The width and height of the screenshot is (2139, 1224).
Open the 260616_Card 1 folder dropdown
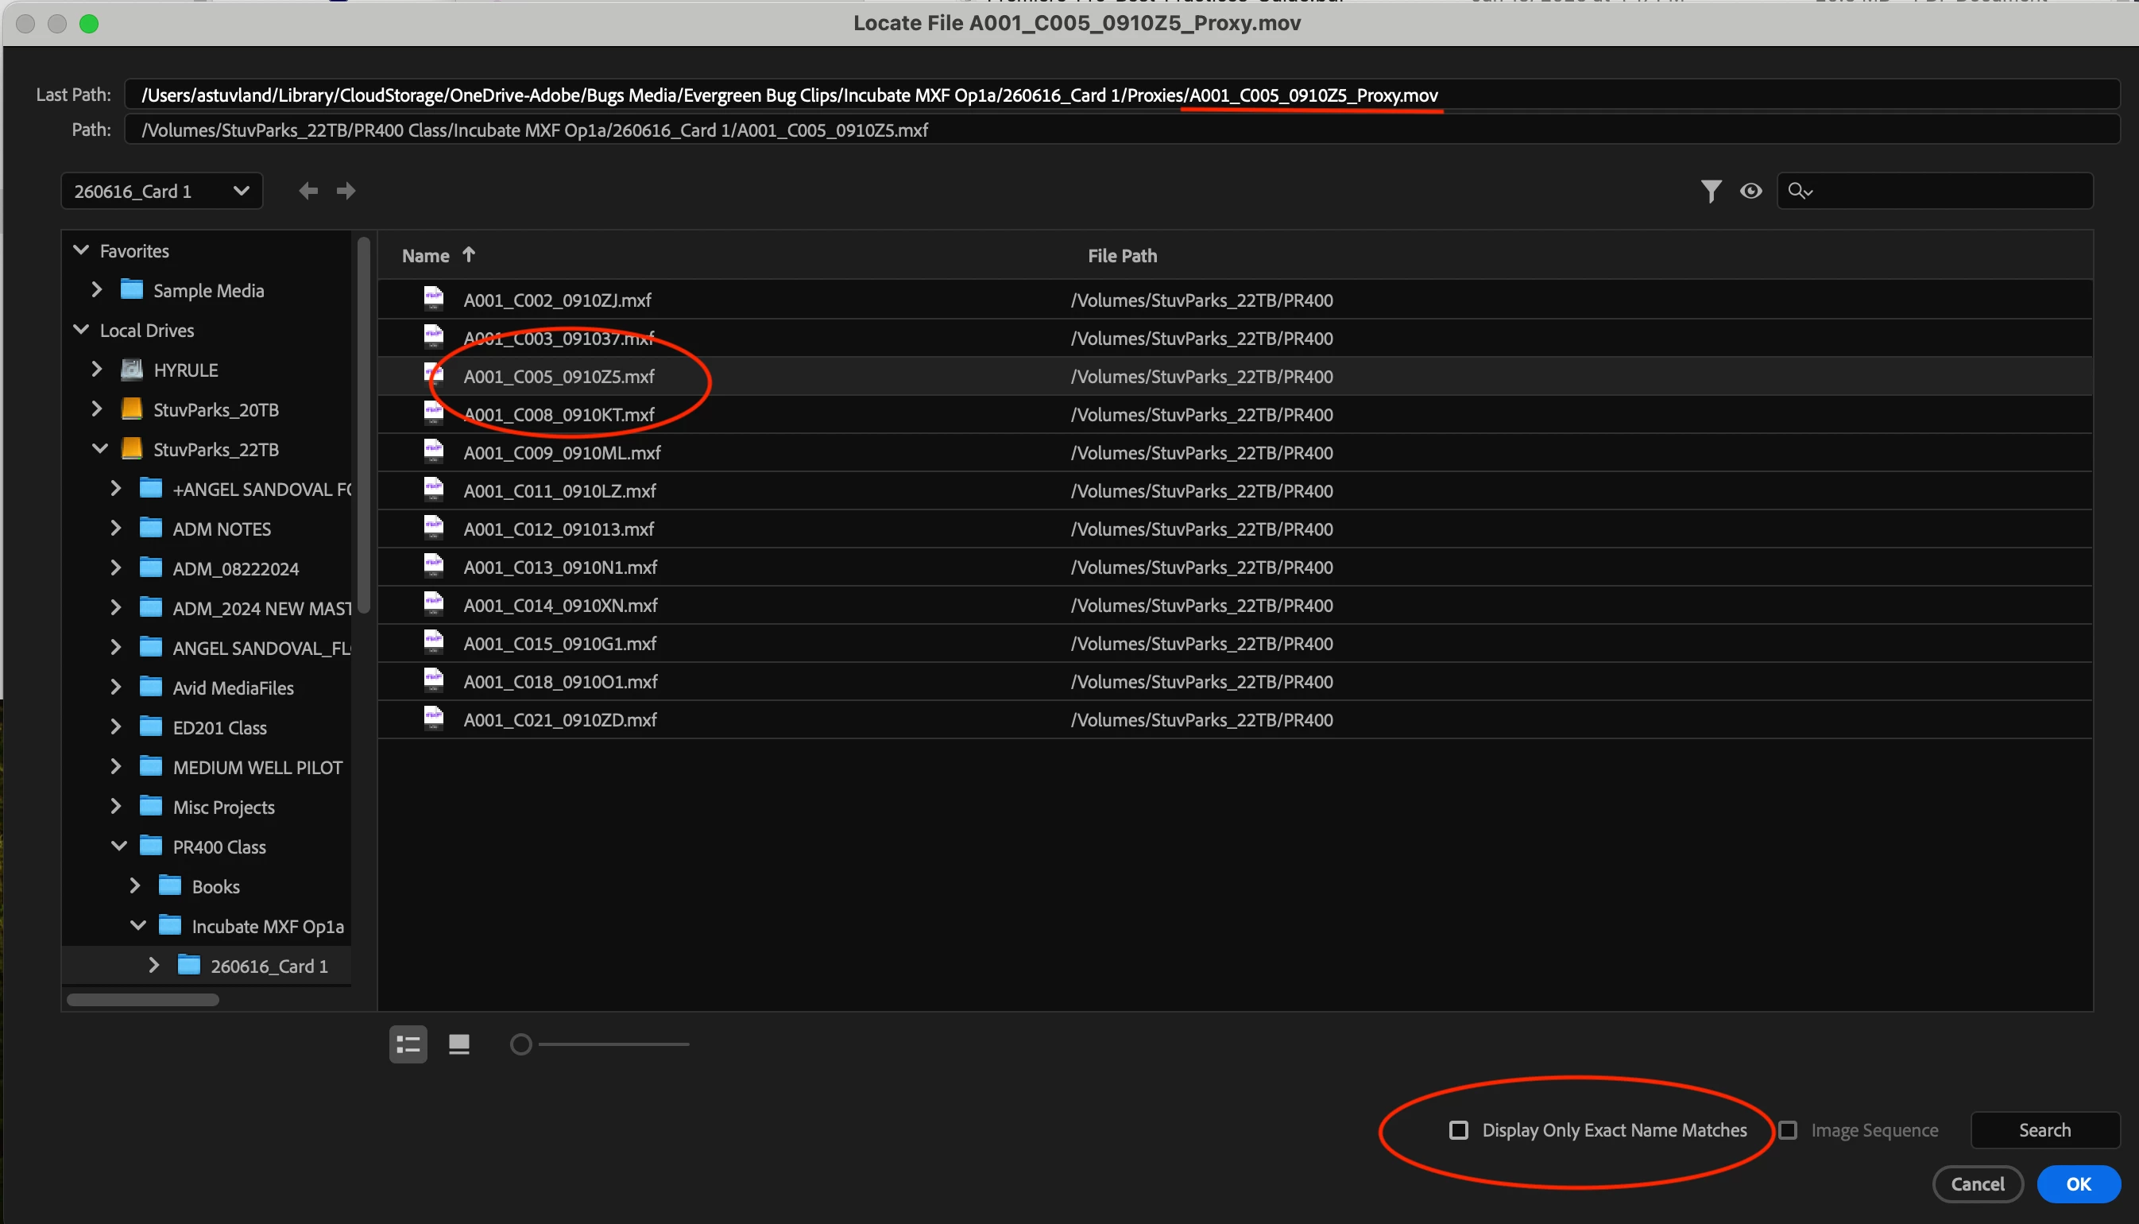pyautogui.click(x=161, y=191)
